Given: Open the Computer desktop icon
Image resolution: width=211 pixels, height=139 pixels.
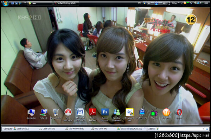Looking at the screenshot, I should pyautogui.click(x=31, y=114).
